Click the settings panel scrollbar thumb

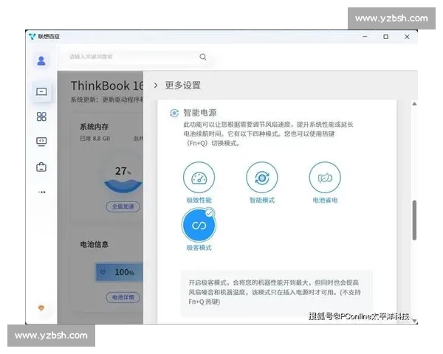[414, 221]
